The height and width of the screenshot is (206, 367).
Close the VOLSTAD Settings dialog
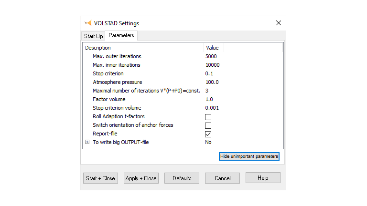pos(279,23)
